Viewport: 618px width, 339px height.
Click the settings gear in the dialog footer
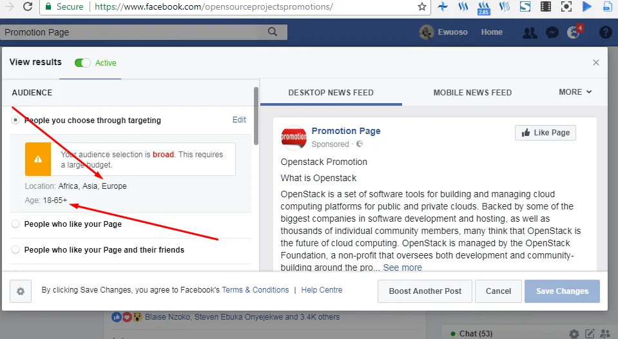pyautogui.click(x=21, y=291)
